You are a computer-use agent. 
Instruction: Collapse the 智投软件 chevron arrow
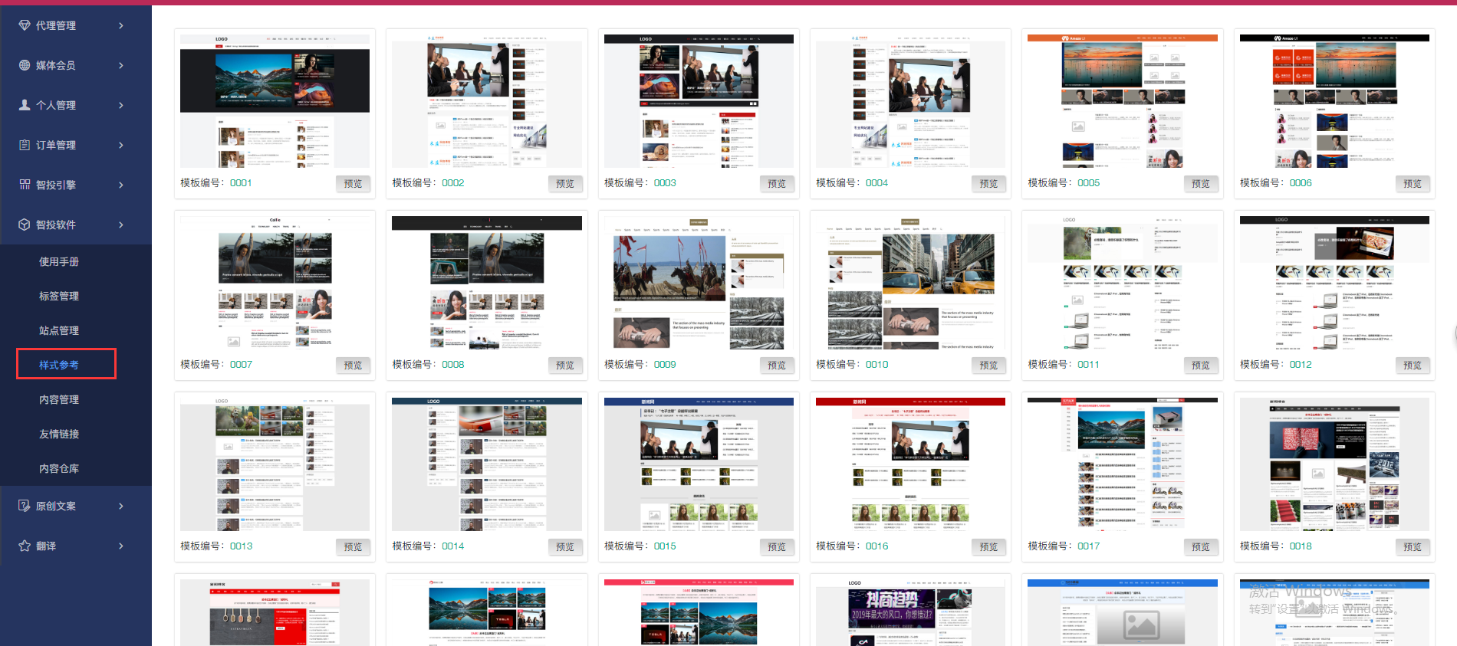point(121,225)
